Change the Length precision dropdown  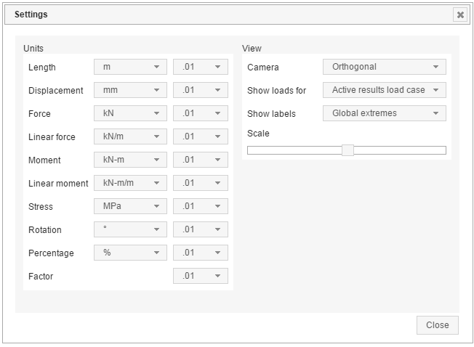pos(201,67)
